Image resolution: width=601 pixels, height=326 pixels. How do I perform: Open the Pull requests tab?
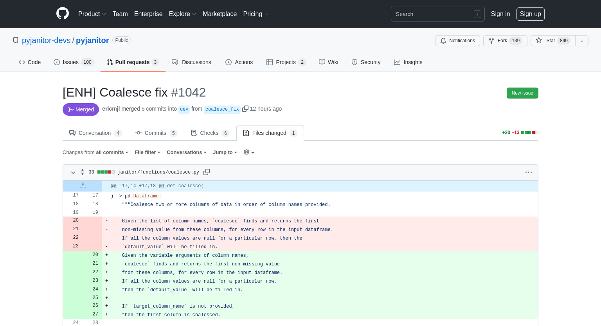click(x=133, y=62)
